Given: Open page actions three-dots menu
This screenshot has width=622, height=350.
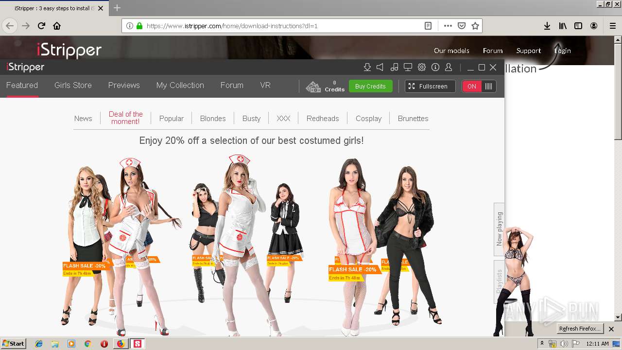Looking at the screenshot, I should click(x=448, y=26).
